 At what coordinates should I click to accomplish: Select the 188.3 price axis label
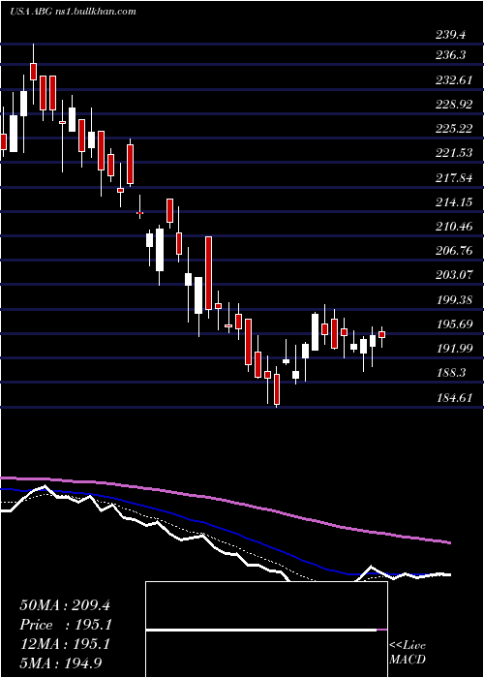[x=450, y=372]
